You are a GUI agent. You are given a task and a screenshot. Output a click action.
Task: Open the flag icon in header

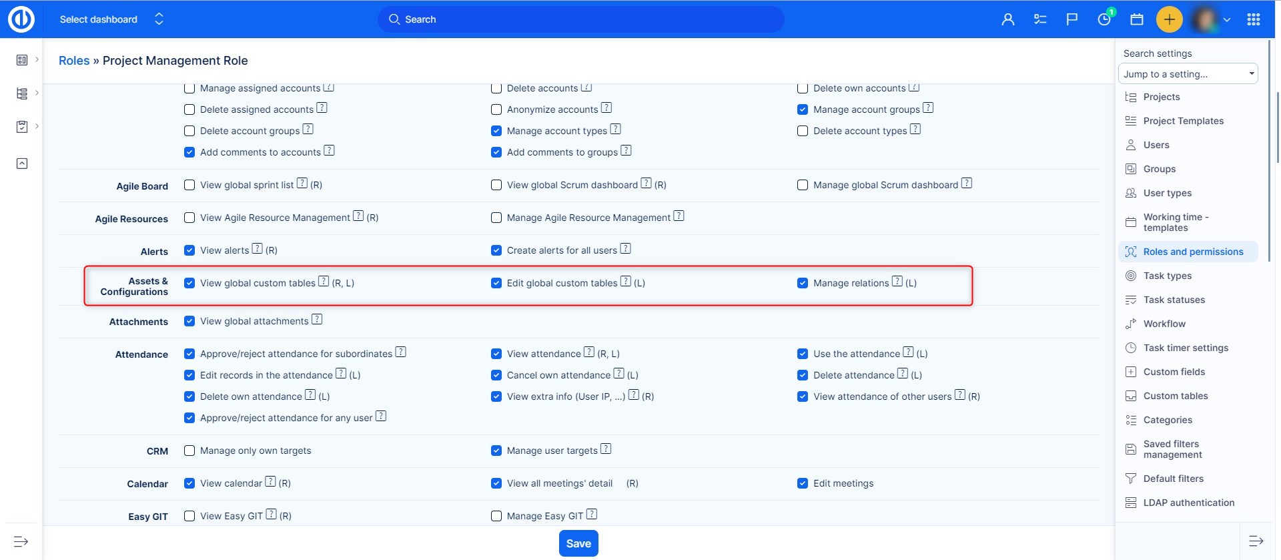pos(1072,19)
